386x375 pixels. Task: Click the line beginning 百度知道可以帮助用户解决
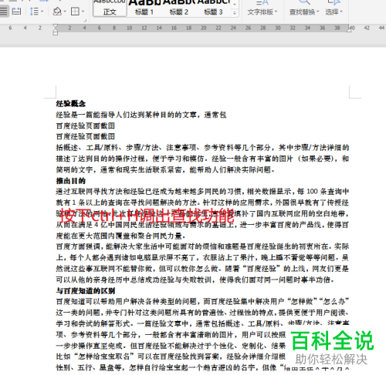[202, 302]
